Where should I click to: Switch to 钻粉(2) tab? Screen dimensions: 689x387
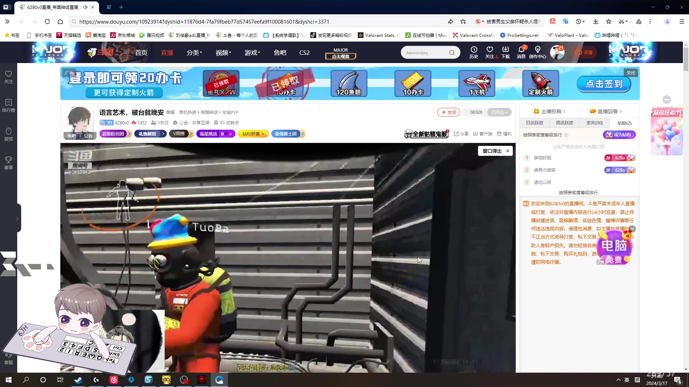pyautogui.click(x=624, y=123)
